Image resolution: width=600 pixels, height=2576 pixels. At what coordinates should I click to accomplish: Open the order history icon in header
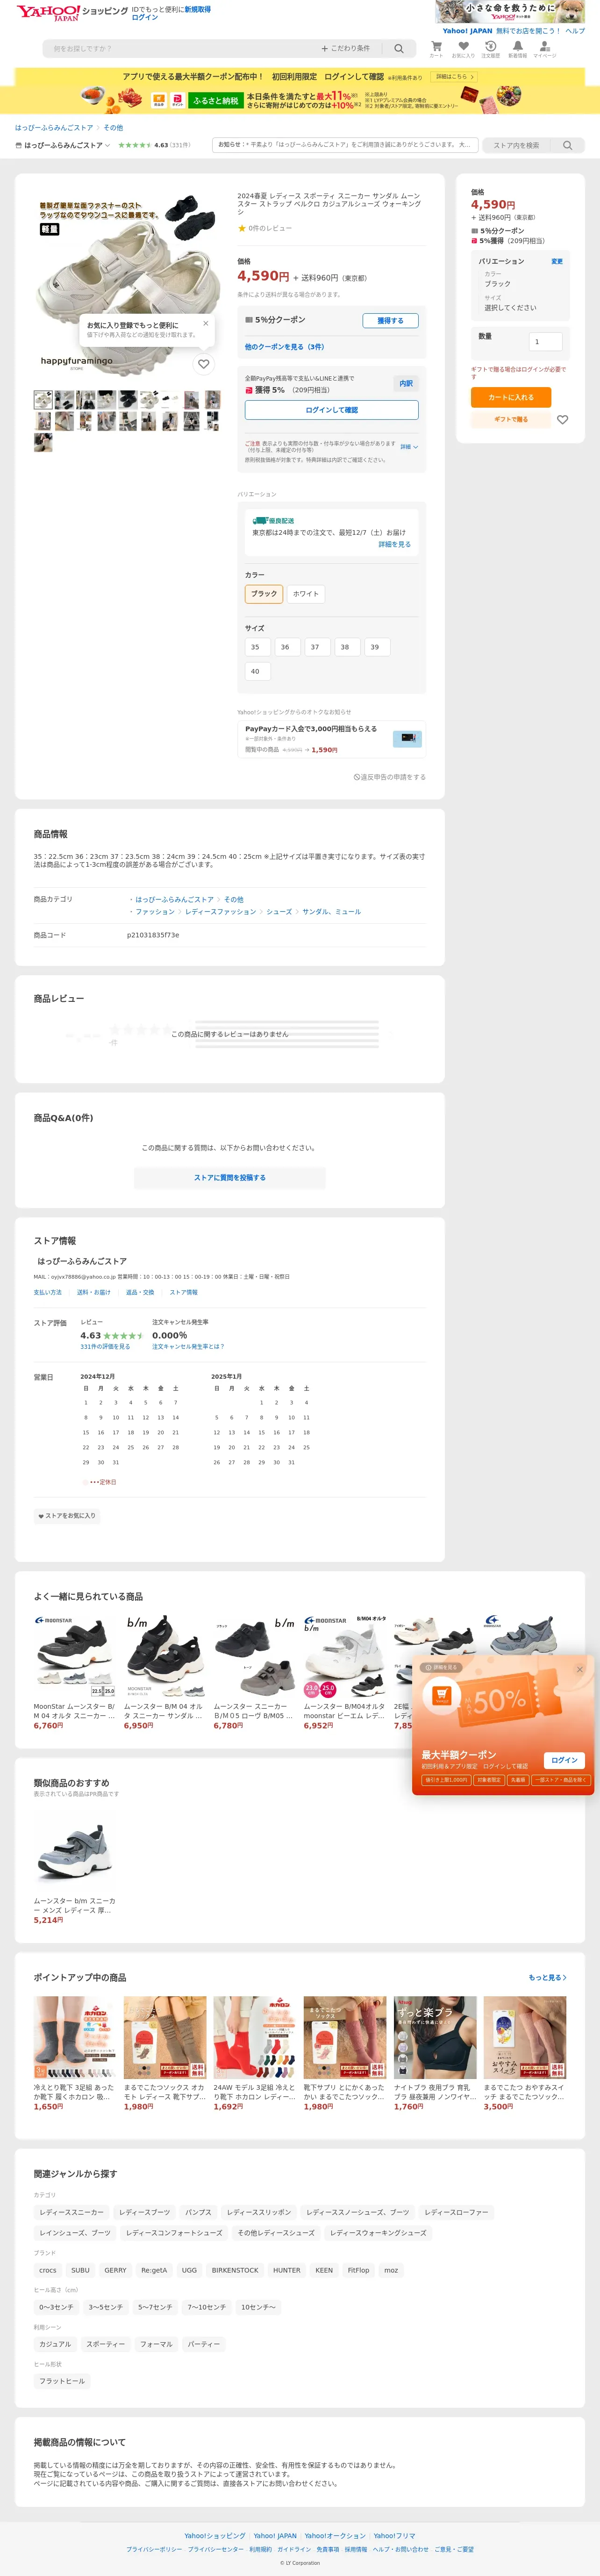click(x=490, y=48)
